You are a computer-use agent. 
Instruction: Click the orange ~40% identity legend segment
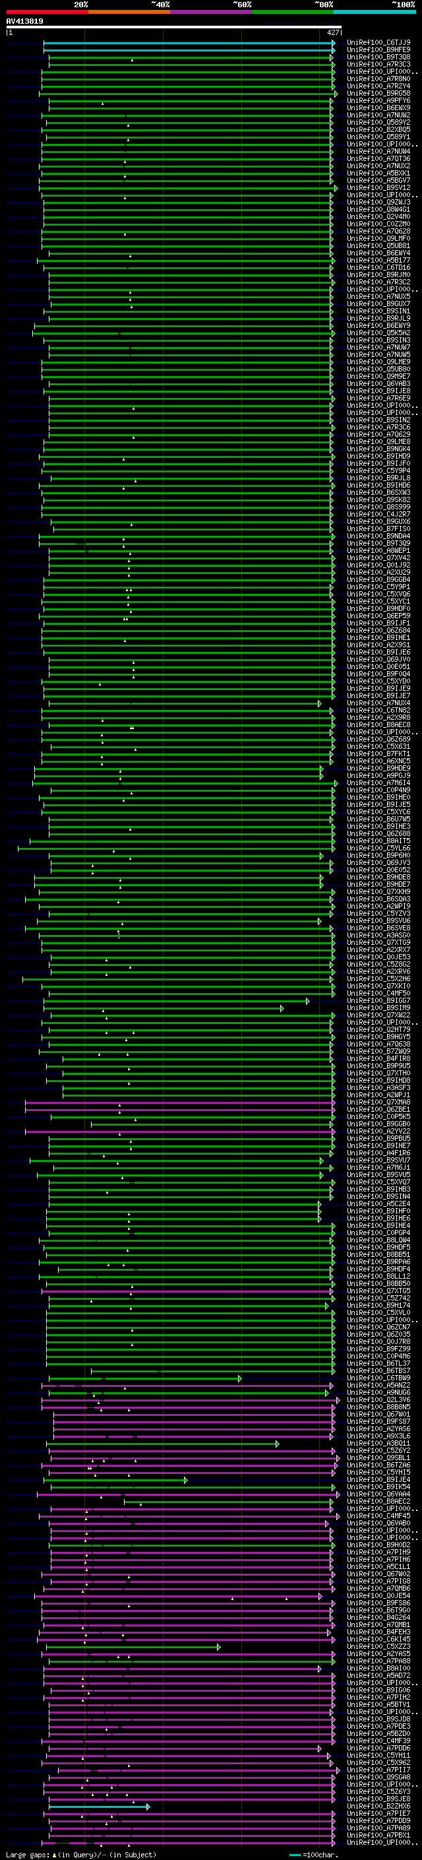[129, 12]
